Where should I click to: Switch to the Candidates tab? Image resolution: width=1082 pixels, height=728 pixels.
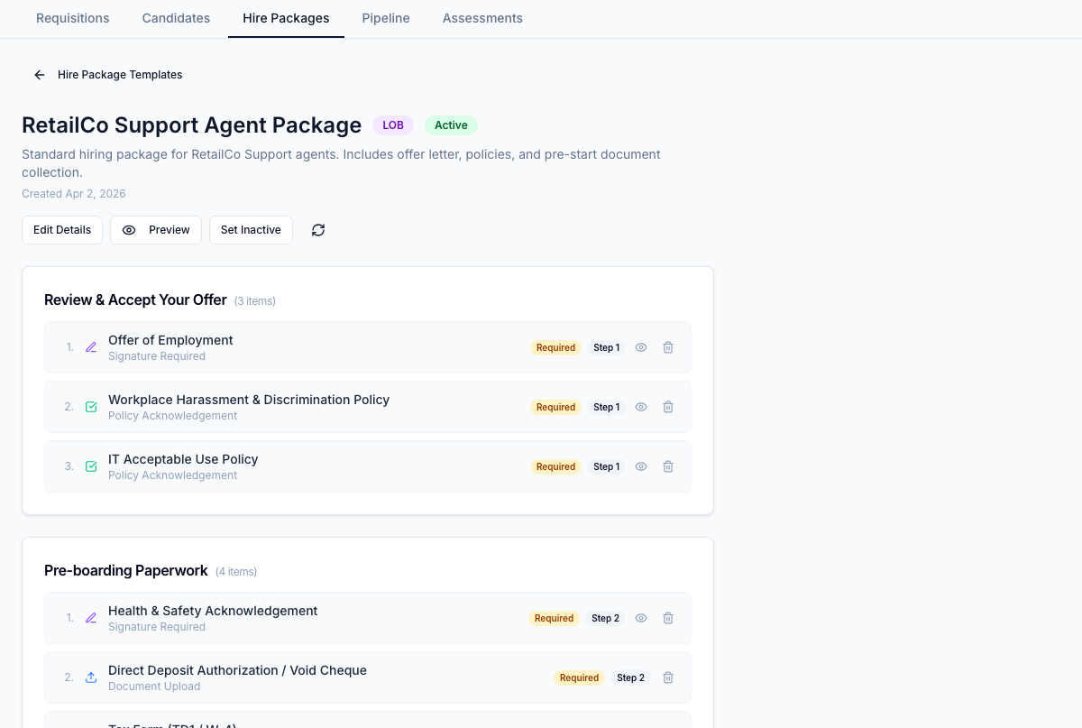(176, 18)
